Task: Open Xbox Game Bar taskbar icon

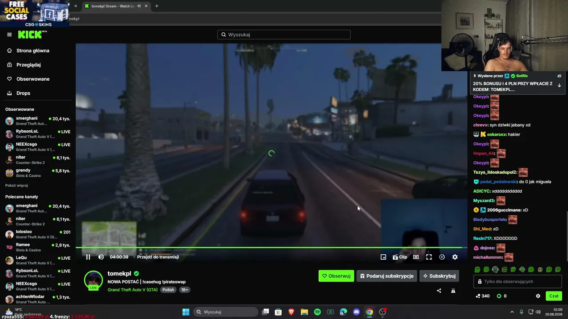Action: (x=330, y=312)
